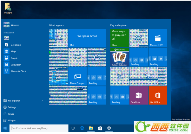Click the Pending tile right of Solitaire
The image size is (191, 134).
click(x=139, y=57)
